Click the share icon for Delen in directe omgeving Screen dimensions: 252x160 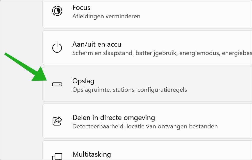click(x=57, y=121)
